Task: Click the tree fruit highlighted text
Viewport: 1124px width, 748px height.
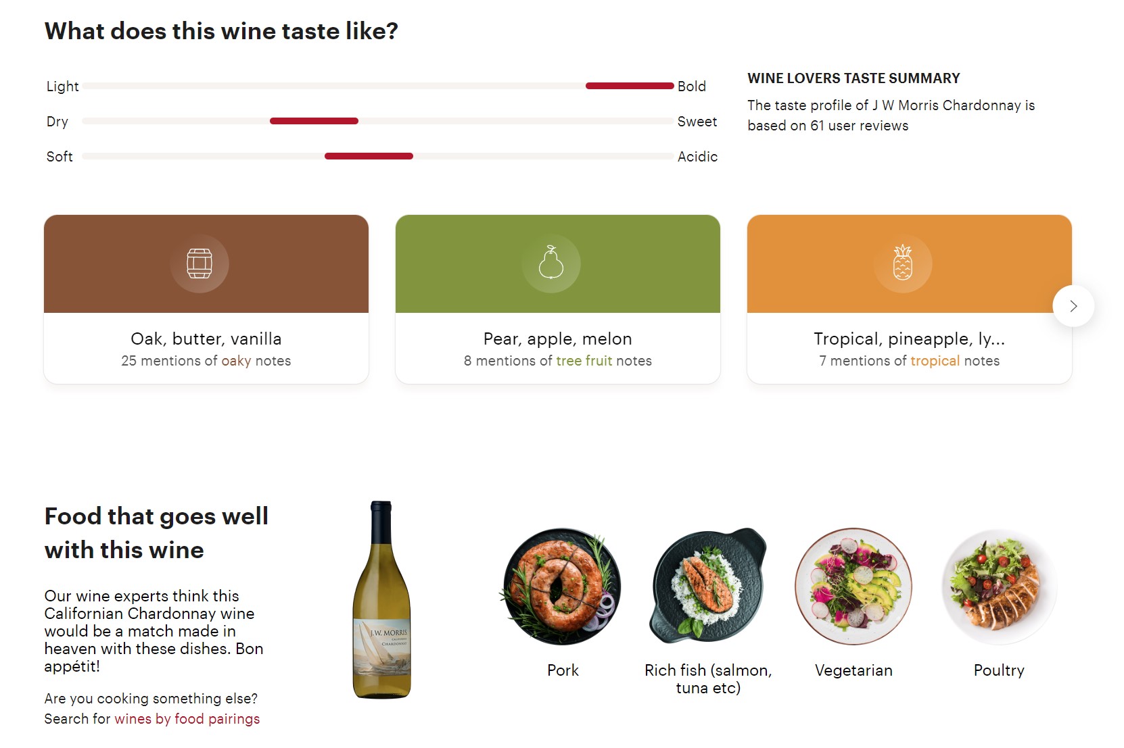Action: tap(584, 361)
